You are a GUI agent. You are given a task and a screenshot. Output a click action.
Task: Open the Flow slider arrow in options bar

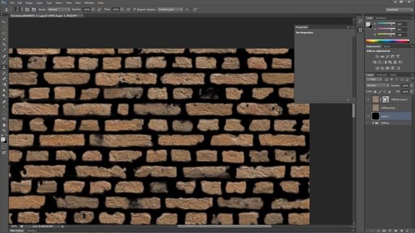tap(122, 10)
